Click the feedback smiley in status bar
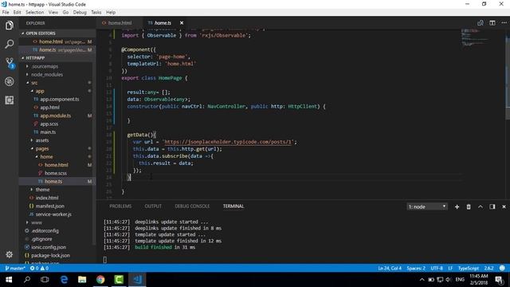 [502, 268]
